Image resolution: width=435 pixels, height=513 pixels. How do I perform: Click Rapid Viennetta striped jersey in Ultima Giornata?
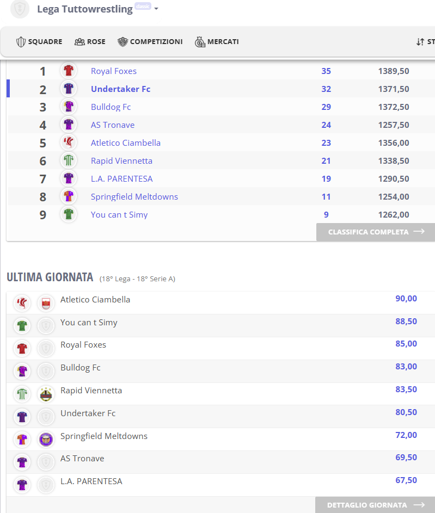tap(22, 394)
